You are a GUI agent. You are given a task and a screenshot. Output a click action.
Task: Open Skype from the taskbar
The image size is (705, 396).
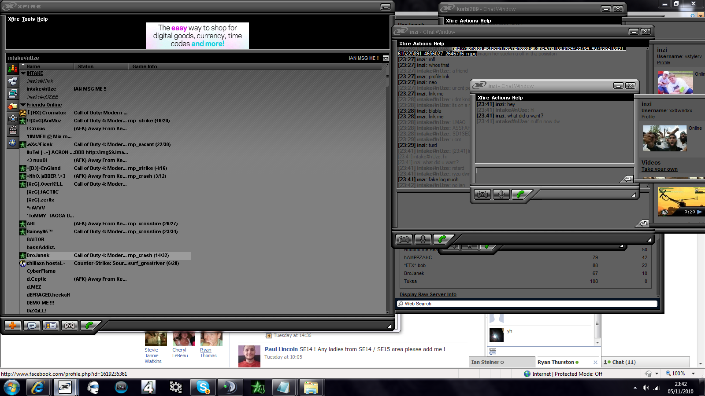click(x=203, y=388)
